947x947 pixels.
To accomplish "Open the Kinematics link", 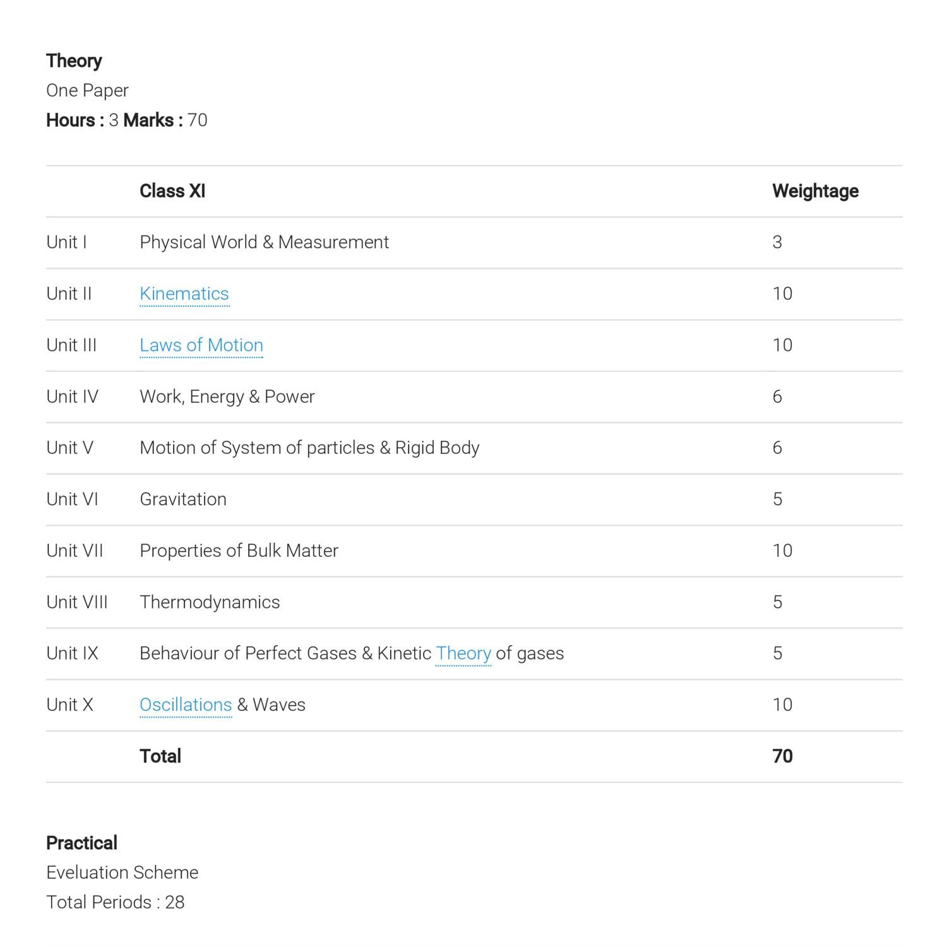I will [184, 294].
